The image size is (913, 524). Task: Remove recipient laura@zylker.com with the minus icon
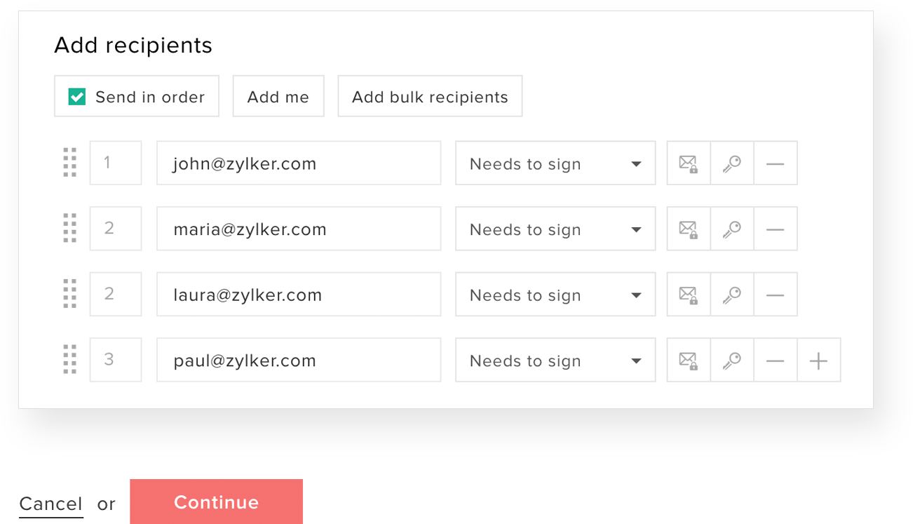(776, 295)
